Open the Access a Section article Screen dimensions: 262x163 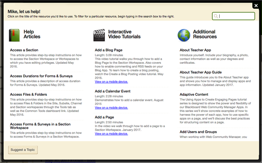(x=24, y=50)
